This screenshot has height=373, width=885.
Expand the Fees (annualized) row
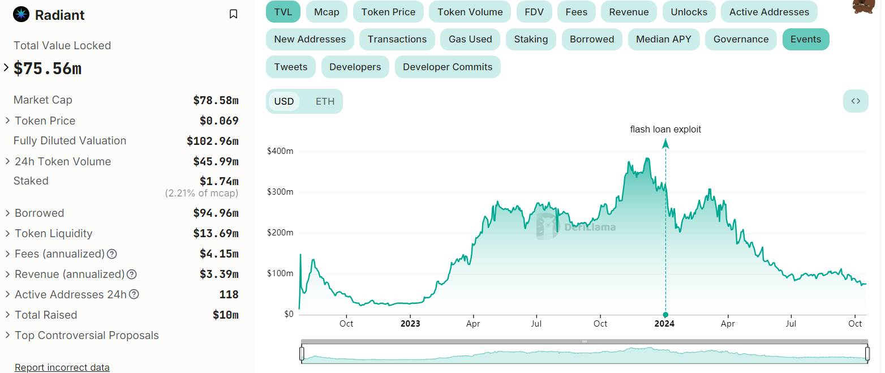(7, 254)
